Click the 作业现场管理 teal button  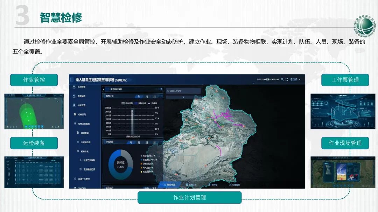[x=345, y=143]
